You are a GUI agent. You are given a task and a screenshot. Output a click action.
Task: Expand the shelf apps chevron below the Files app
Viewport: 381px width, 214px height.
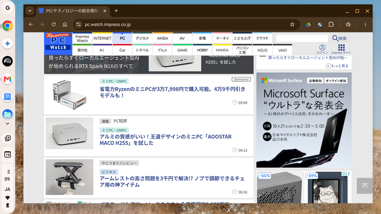coord(8,124)
